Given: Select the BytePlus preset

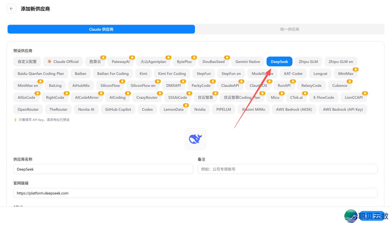Looking at the screenshot, I should tap(184, 61).
